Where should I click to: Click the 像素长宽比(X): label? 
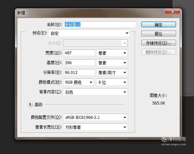tap(48, 127)
